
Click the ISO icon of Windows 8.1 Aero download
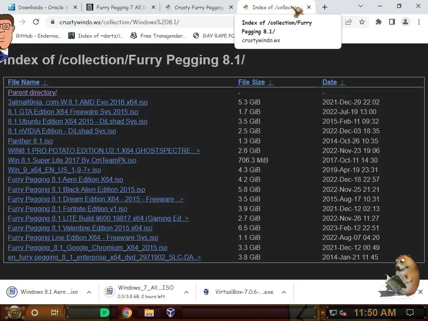click(12, 292)
